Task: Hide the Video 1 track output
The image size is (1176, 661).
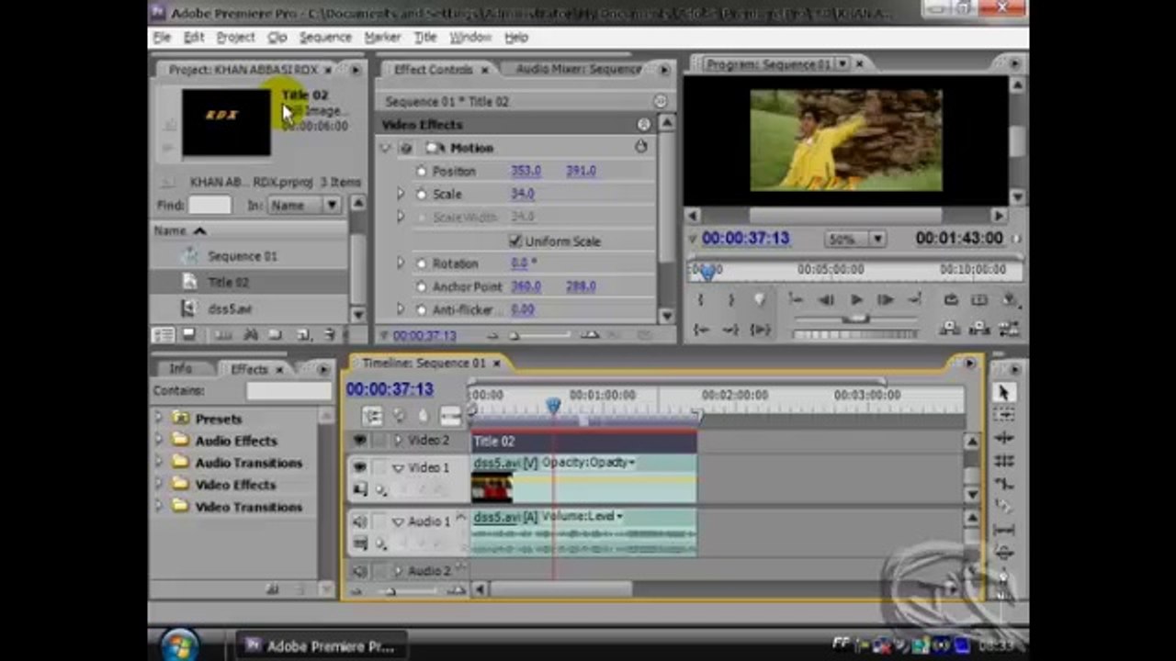Action: click(359, 467)
